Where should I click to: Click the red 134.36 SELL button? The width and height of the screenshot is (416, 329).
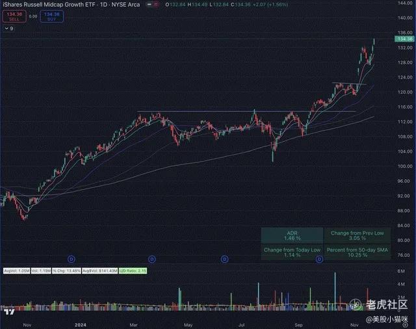tap(14, 16)
